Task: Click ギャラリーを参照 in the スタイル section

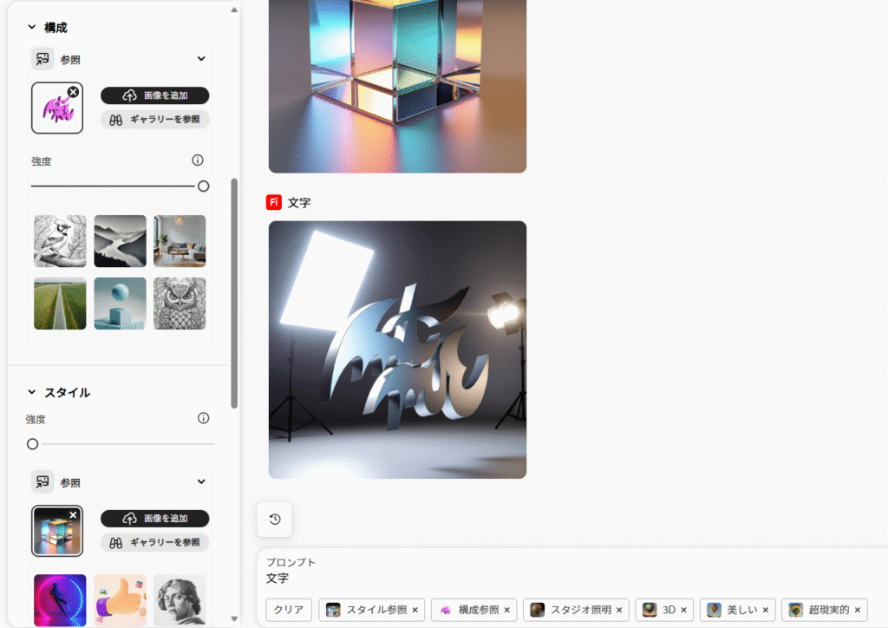Action: pyautogui.click(x=154, y=542)
